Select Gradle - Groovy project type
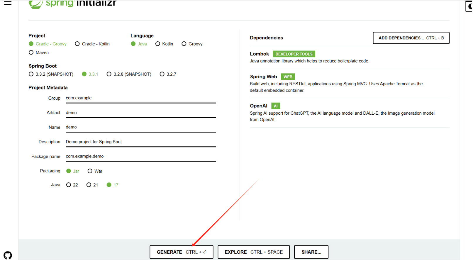This screenshot has height=263, width=473. coord(48,44)
